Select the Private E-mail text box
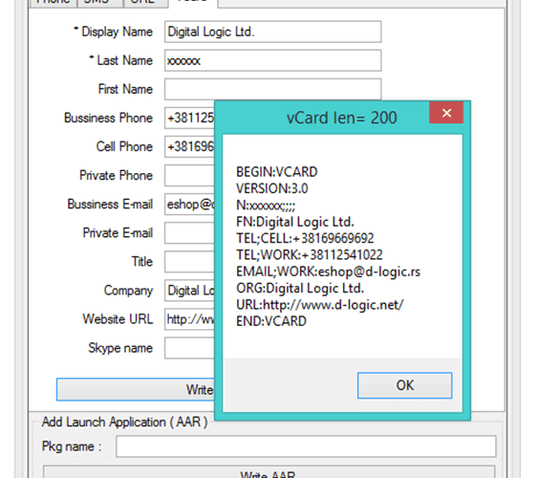The width and height of the screenshot is (537, 478). (189, 233)
